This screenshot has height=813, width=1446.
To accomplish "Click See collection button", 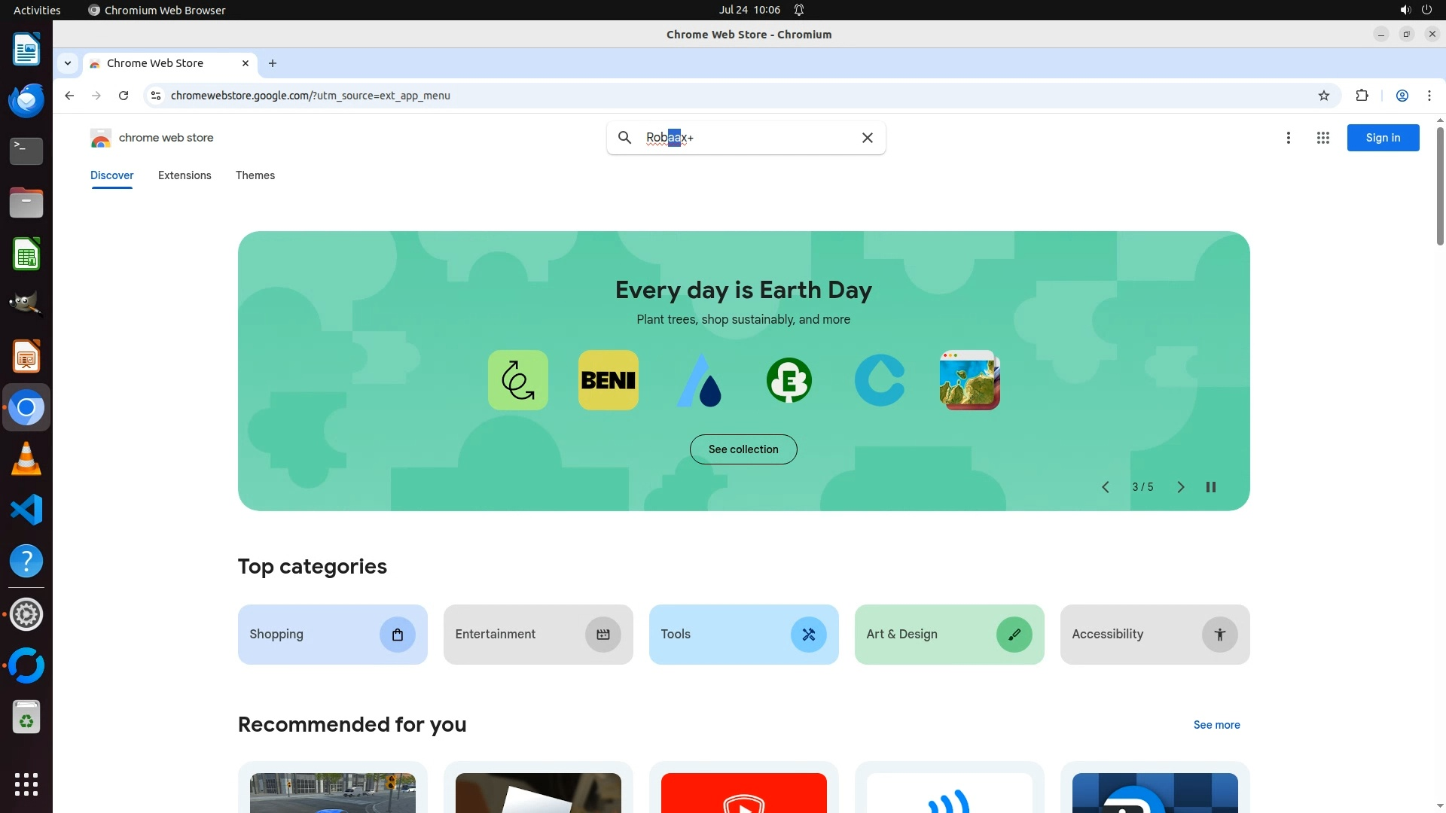I will tap(743, 449).
